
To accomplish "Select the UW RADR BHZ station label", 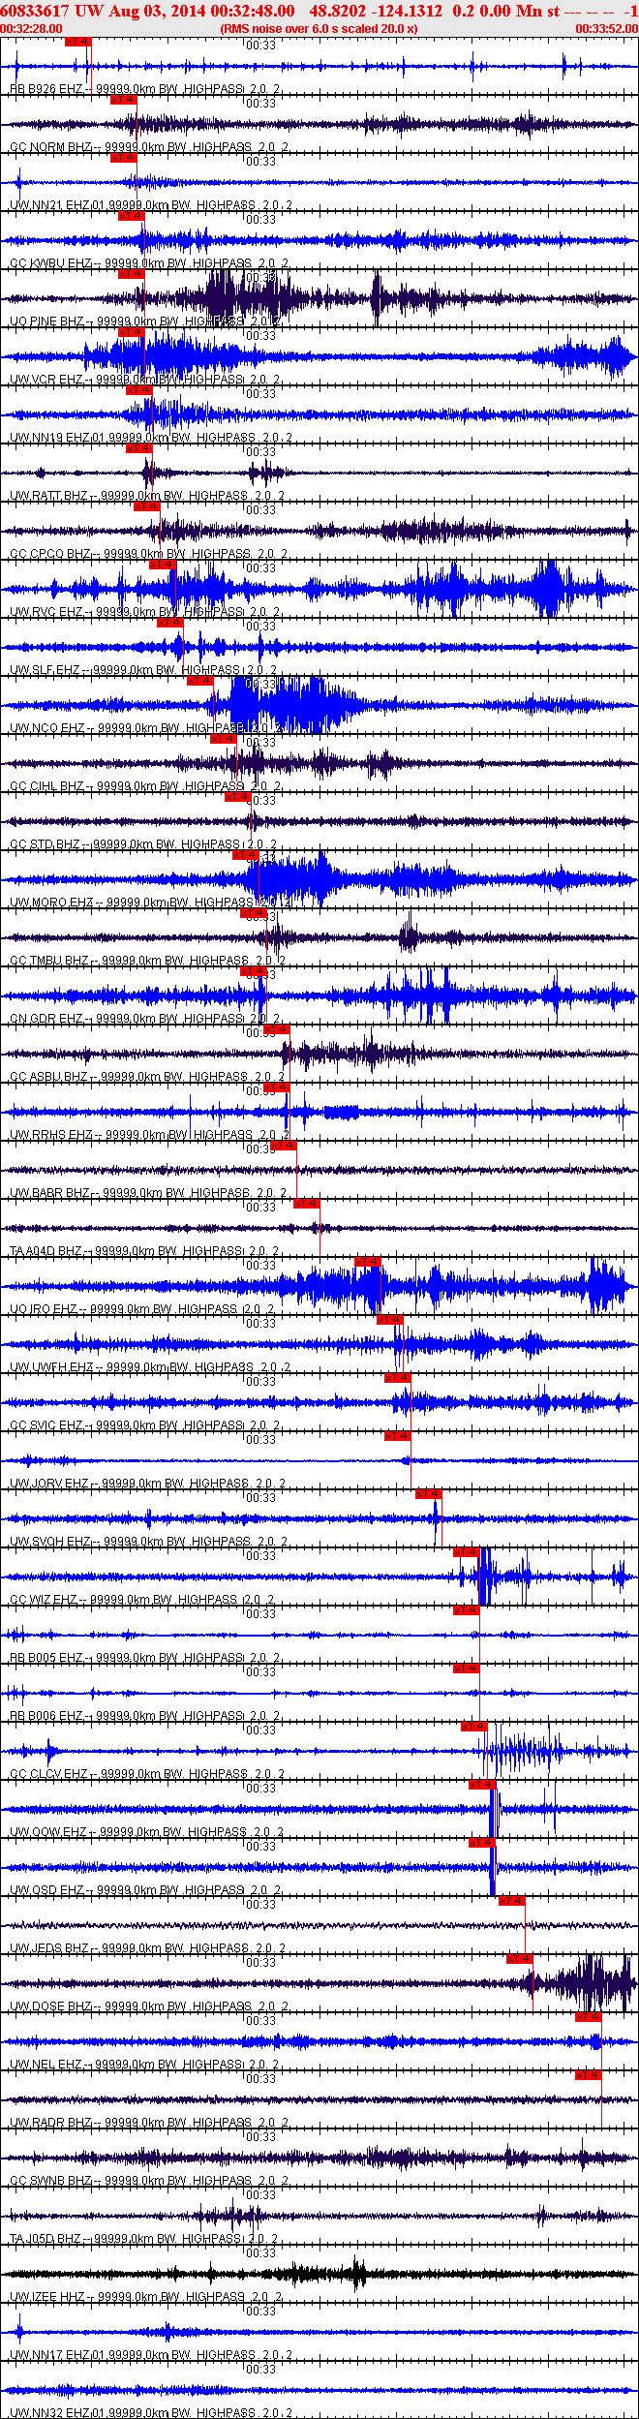I will [149, 2123].
